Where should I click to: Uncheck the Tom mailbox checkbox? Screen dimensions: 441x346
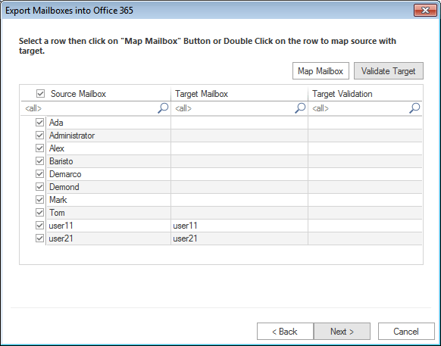[x=39, y=213]
